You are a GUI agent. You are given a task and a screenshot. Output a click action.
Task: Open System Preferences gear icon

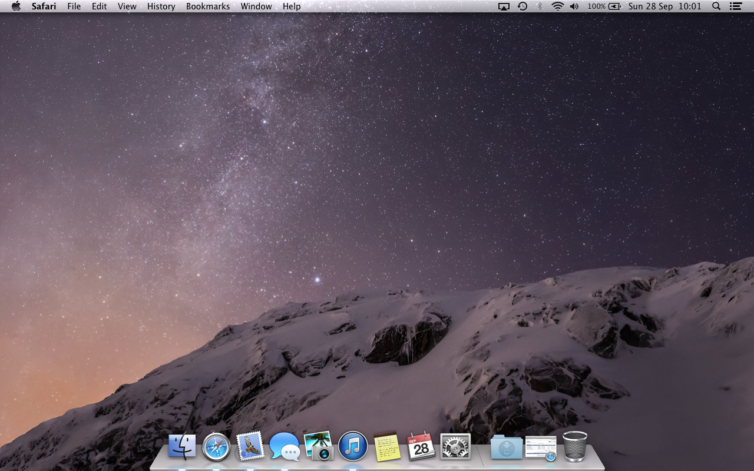[x=455, y=446]
